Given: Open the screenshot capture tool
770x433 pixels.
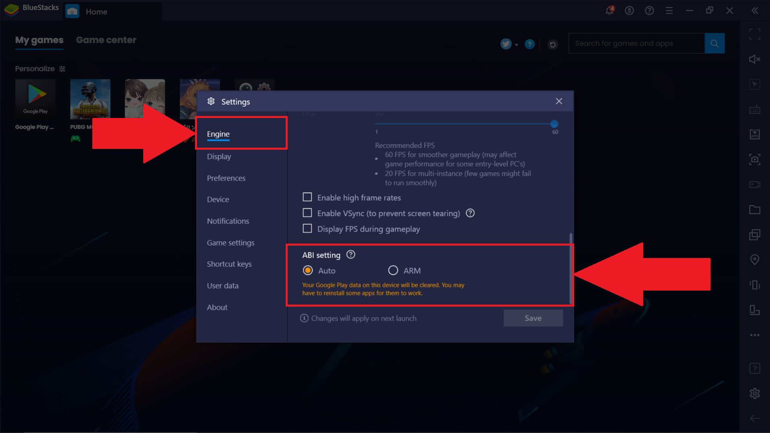Looking at the screenshot, I should (x=754, y=160).
